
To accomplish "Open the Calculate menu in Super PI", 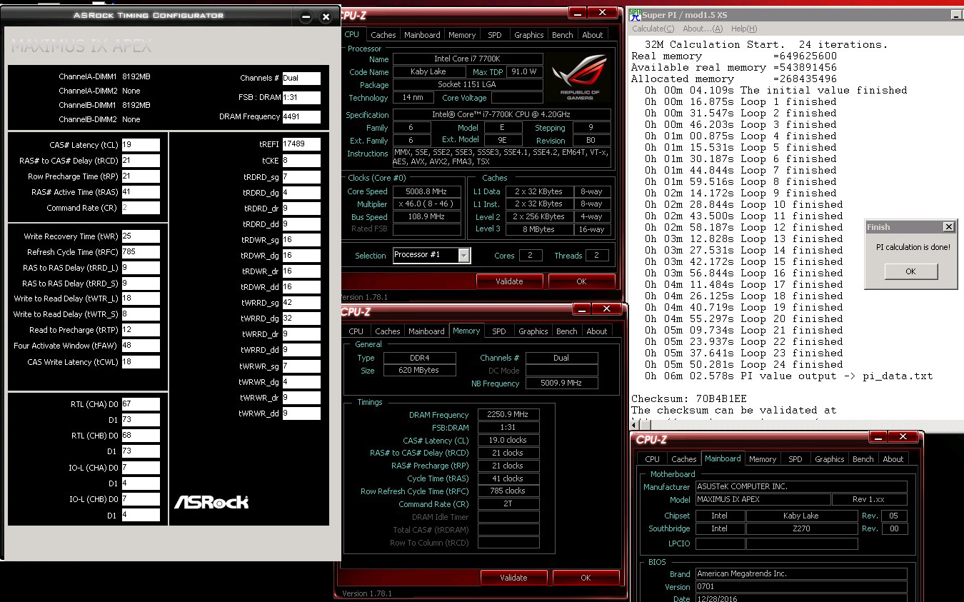I will pyautogui.click(x=653, y=29).
